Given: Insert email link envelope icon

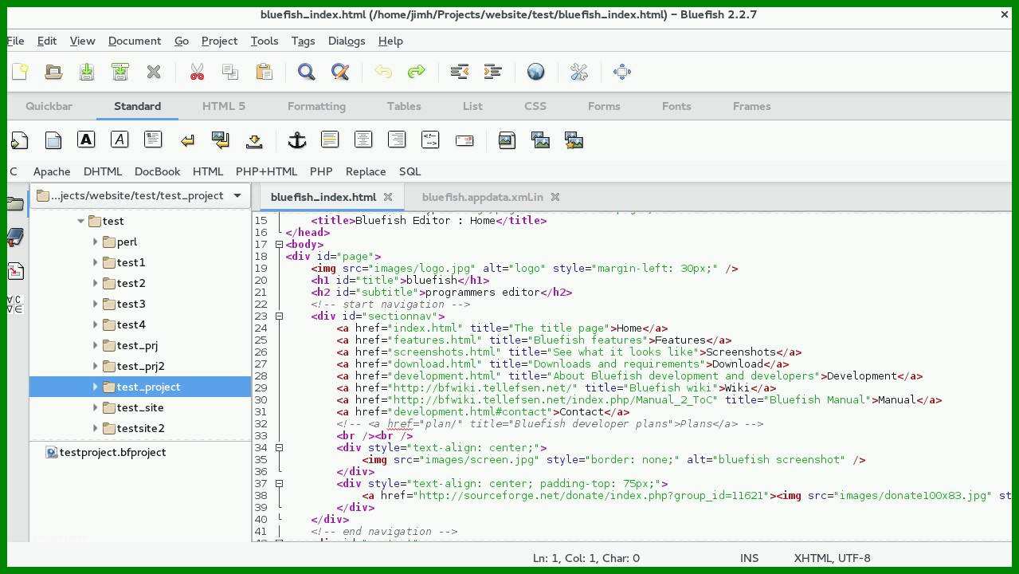Looking at the screenshot, I should click(464, 140).
